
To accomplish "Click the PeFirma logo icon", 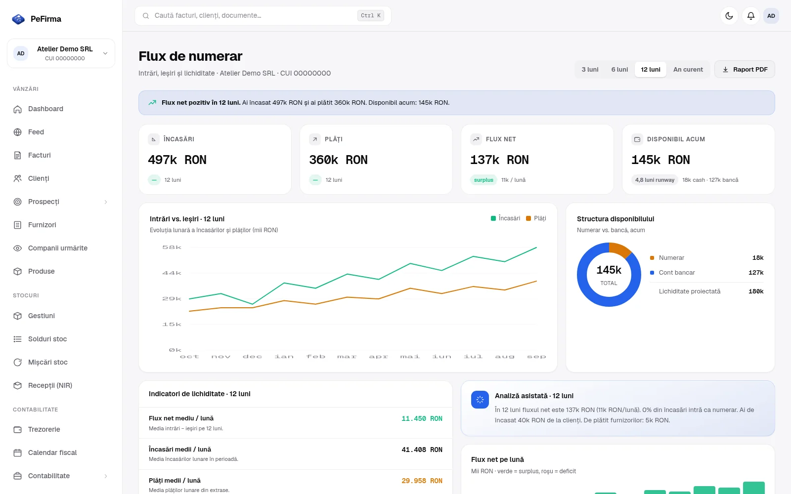I will point(18,19).
